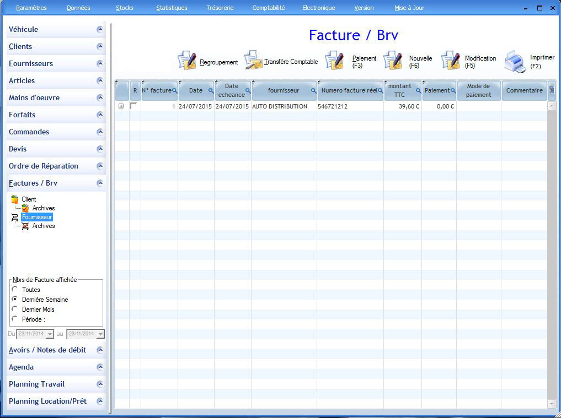Select the Période radio button
Viewport: 561px width, 418px height.
coord(15,319)
